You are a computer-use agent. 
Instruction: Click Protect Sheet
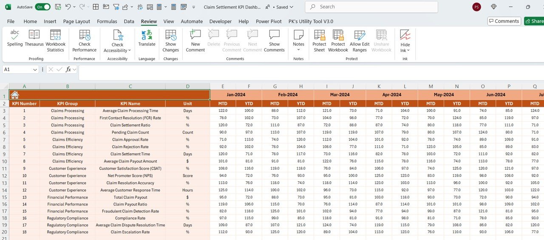coord(319,41)
